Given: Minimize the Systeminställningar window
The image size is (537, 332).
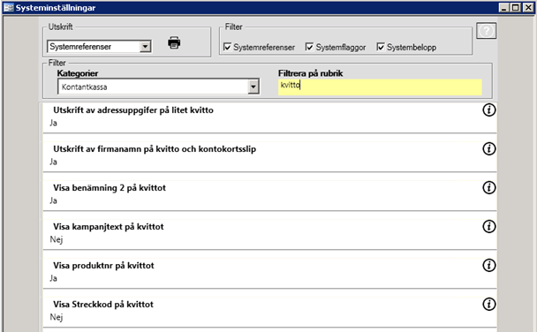Looking at the screenshot, I should click(503, 8).
